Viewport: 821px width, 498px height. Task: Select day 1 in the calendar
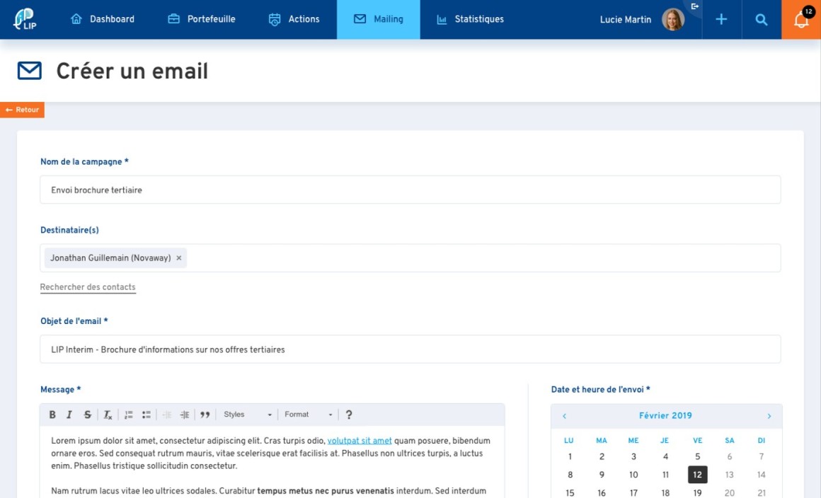(x=570, y=457)
